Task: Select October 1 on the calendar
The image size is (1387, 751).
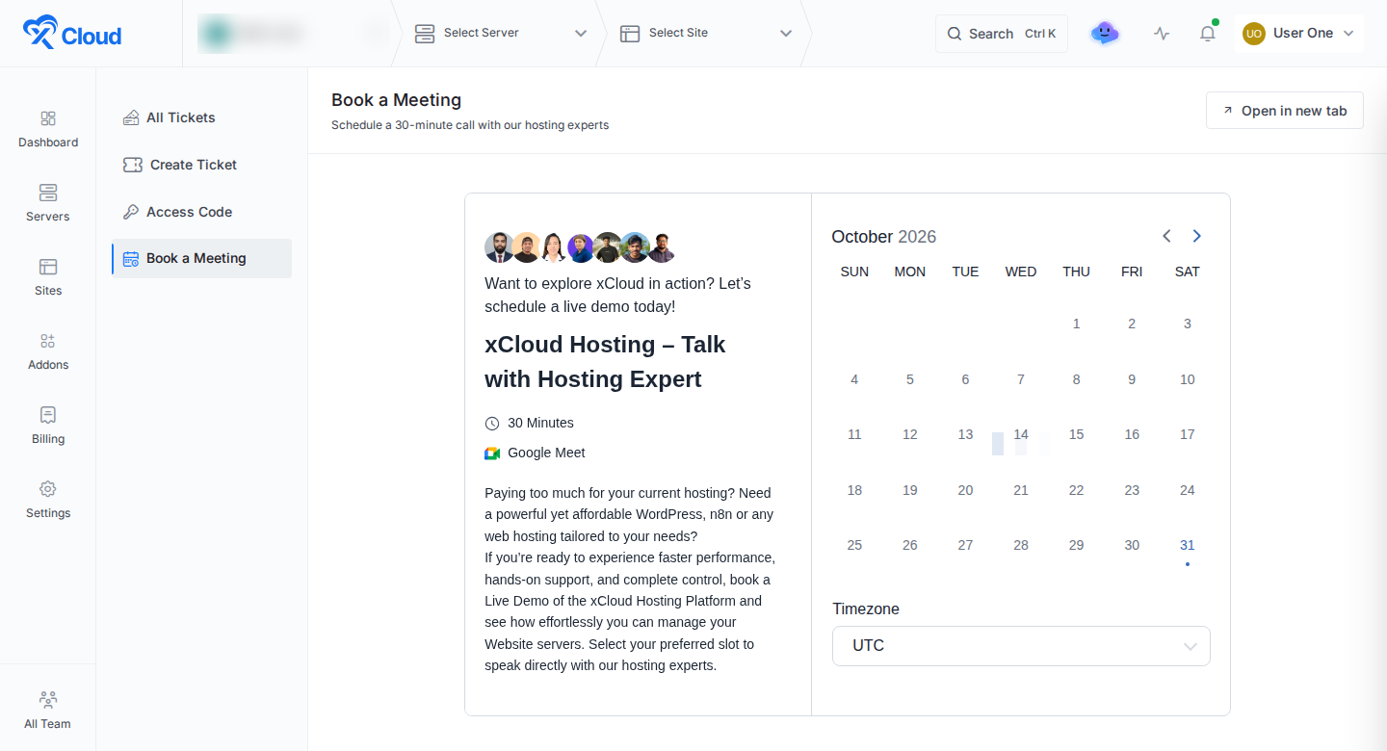Action: pyautogui.click(x=1076, y=324)
